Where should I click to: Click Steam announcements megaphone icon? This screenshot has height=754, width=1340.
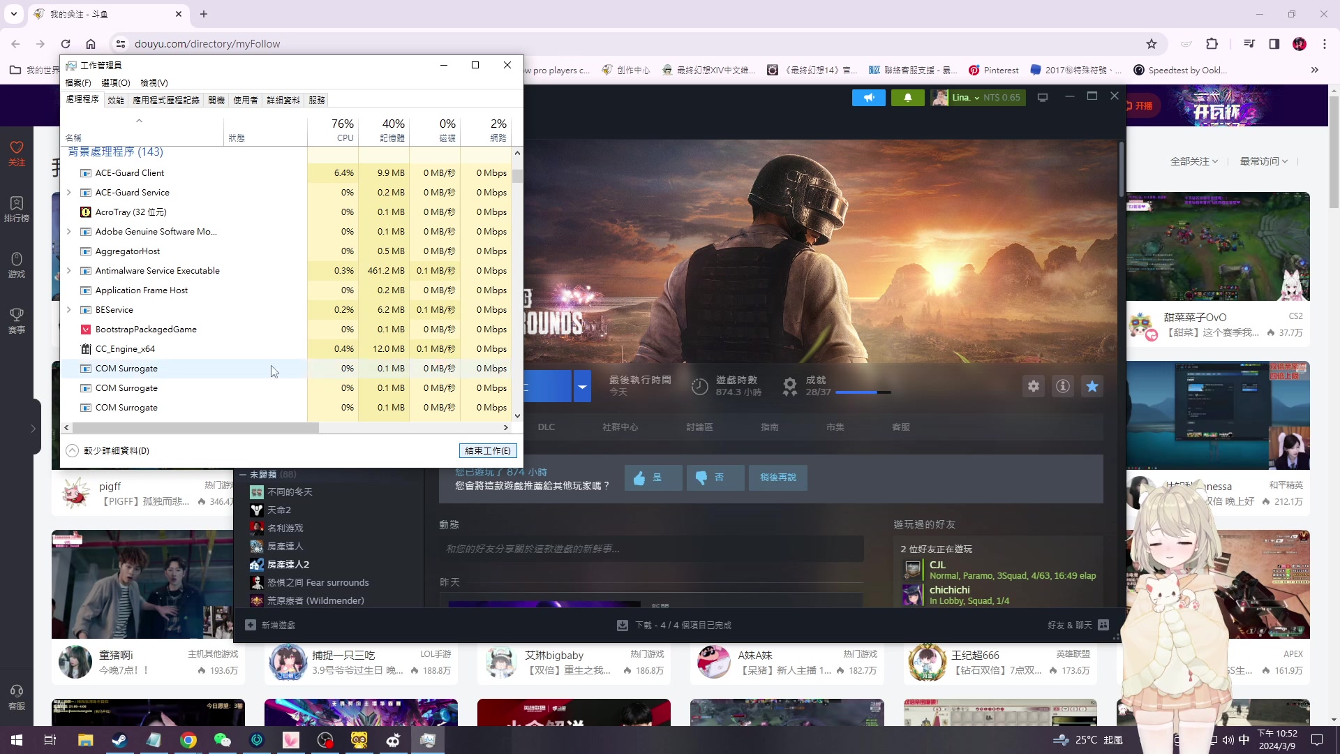(x=868, y=98)
